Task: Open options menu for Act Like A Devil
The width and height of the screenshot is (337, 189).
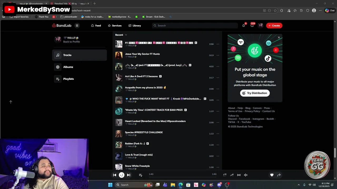Action: pyautogui.click(x=218, y=78)
